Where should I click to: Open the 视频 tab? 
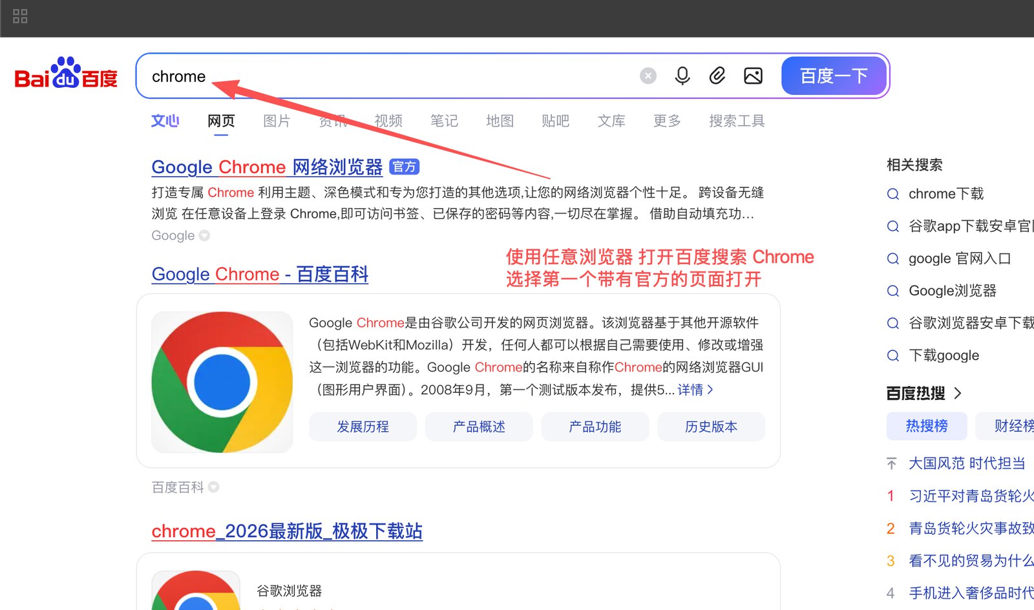point(388,121)
